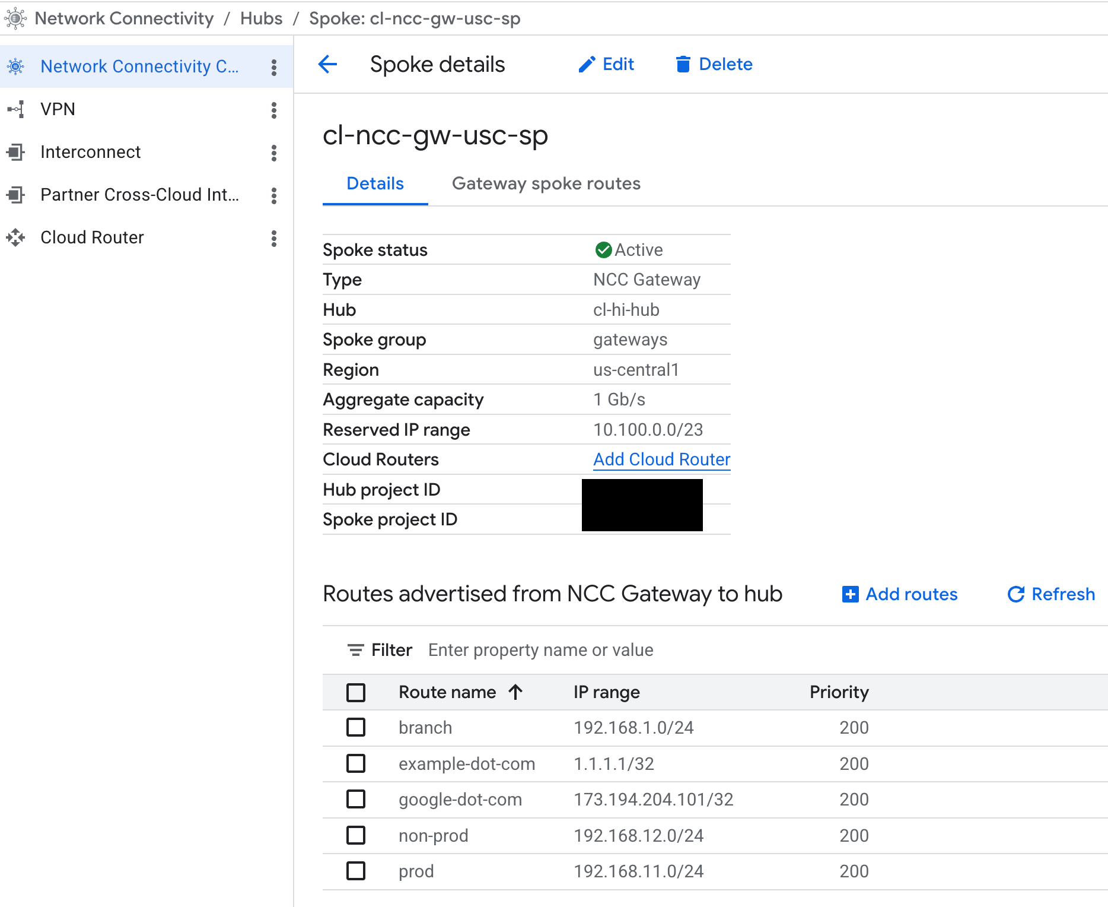Click the Network Connectivity logo icon in breadcrumb

click(x=16, y=18)
